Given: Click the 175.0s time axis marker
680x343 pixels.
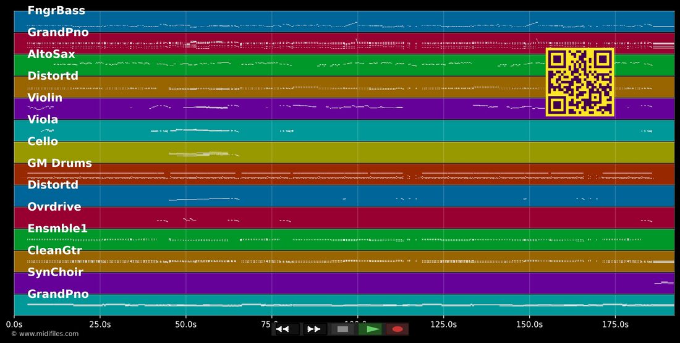Looking at the screenshot, I should 615,324.
